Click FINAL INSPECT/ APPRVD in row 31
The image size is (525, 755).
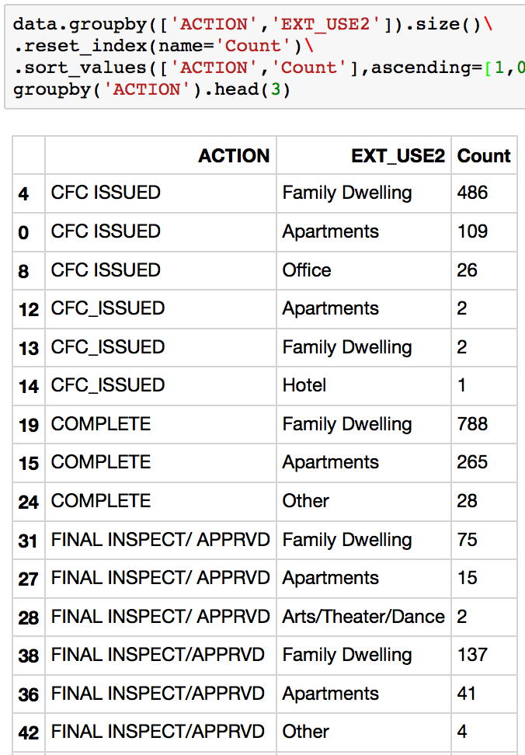(160, 540)
